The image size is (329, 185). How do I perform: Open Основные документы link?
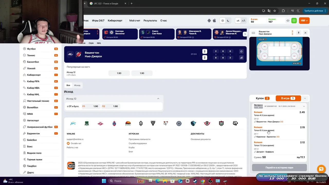click(201, 139)
